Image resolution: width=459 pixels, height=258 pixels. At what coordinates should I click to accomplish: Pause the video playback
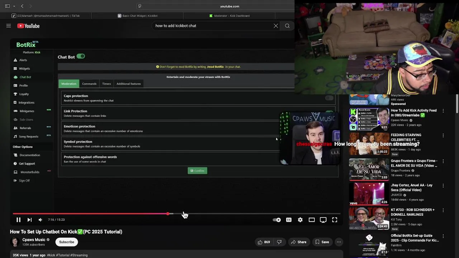point(18,220)
